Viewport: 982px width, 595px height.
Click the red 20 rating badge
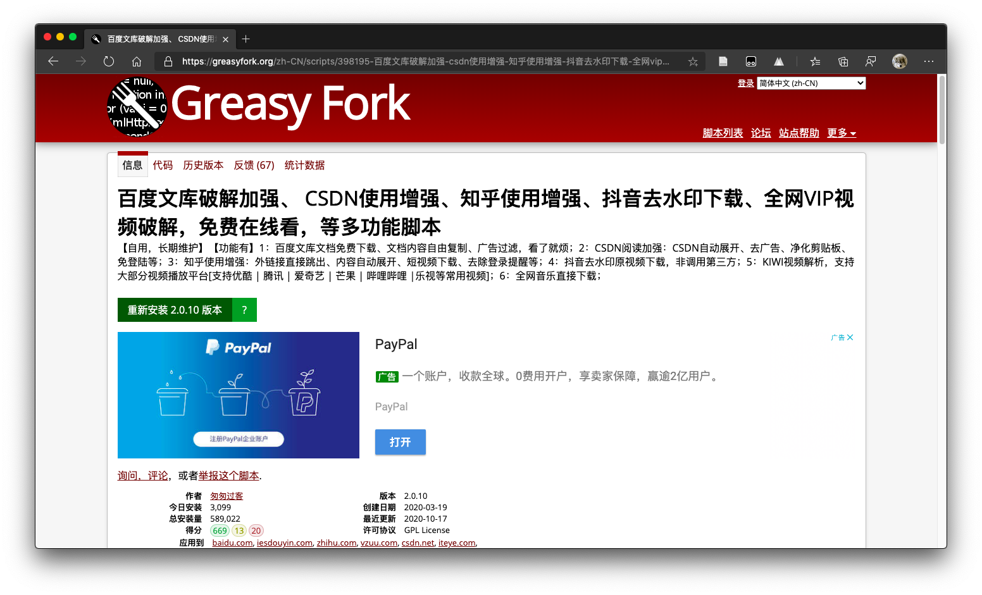[x=256, y=531]
